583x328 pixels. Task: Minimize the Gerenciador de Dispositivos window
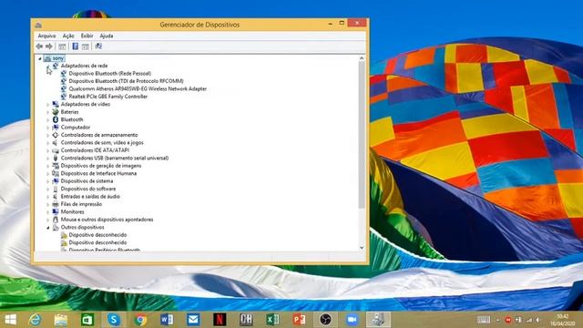pos(330,24)
